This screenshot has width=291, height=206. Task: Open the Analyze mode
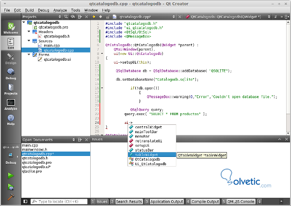[10, 104]
